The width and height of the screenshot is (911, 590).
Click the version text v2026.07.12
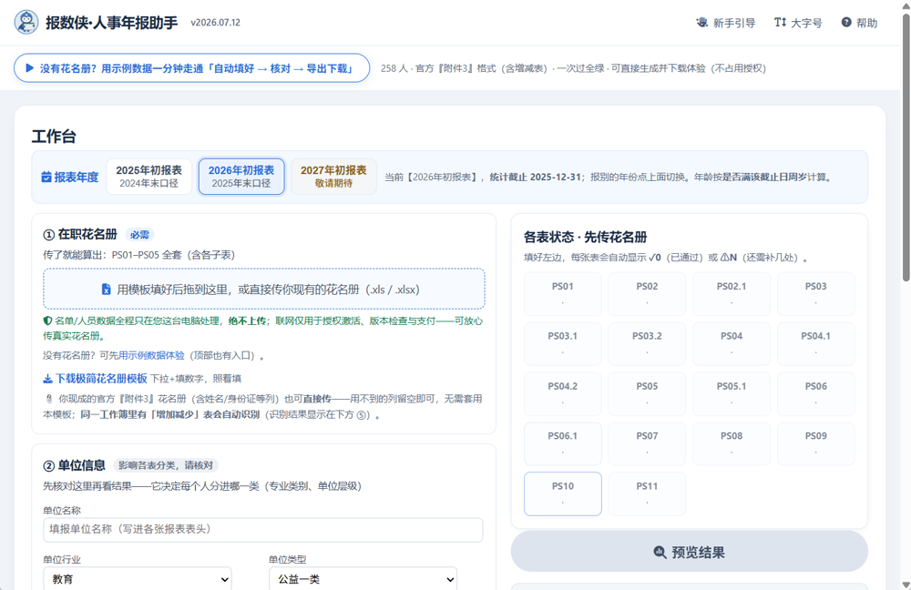216,23
